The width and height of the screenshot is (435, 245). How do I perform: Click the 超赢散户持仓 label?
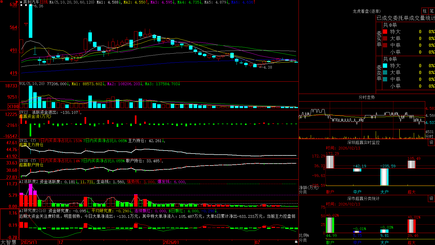point(31,165)
